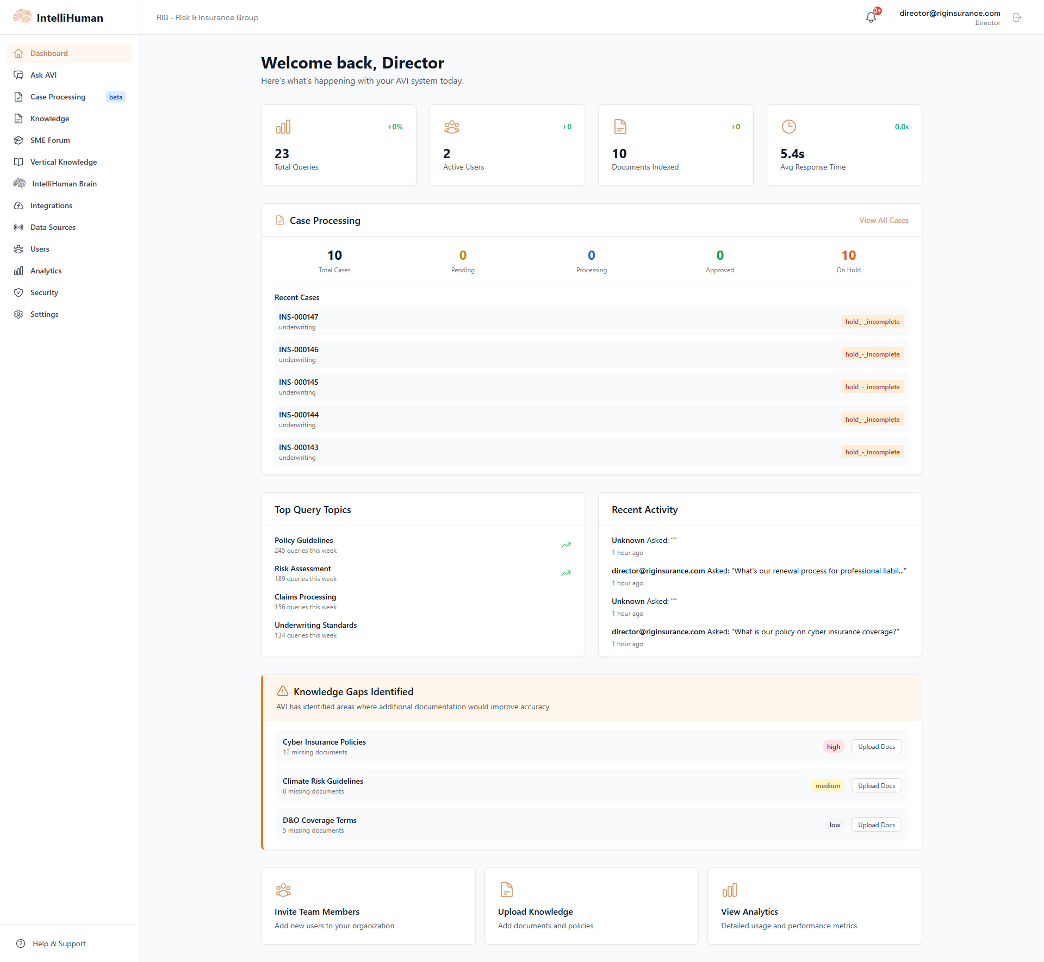Screen dimensions: 1044x962
Task: Go to Vertical Knowledge in sidebar
Action: coord(63,162)
